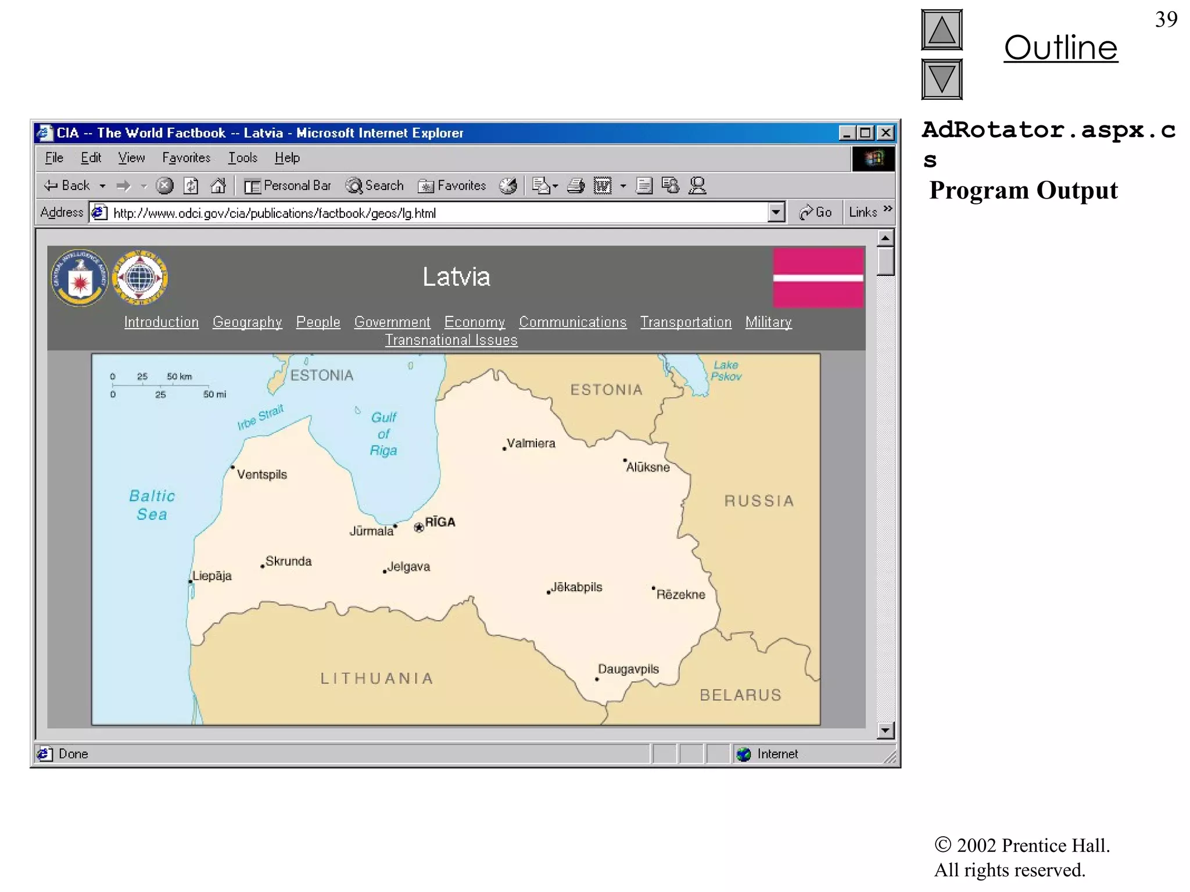1190x892 pixels.
Task: Click the Stop loading icon
Action: [x=165, y=186]
